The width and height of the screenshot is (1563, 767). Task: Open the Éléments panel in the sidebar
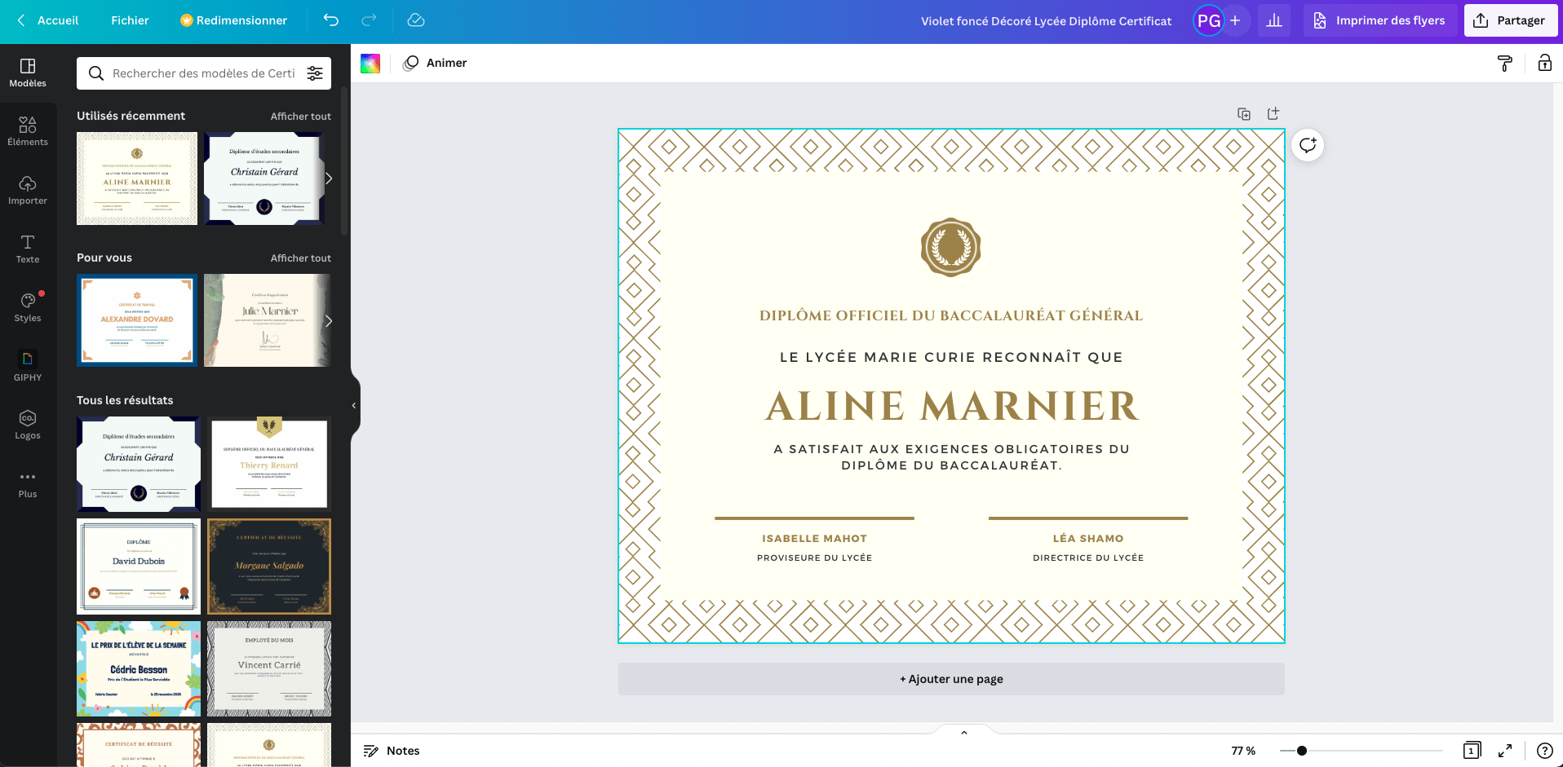point(27,130)
